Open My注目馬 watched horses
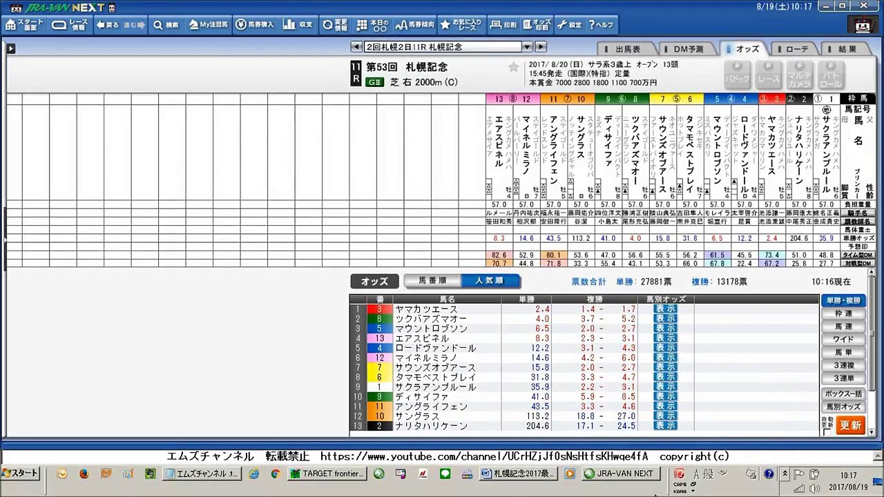The image size is (884, 497). pyautogui.click(x=208, y=25)
